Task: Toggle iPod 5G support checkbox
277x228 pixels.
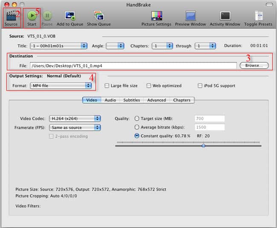Action: pyautogui.click(x=200, y=86)
